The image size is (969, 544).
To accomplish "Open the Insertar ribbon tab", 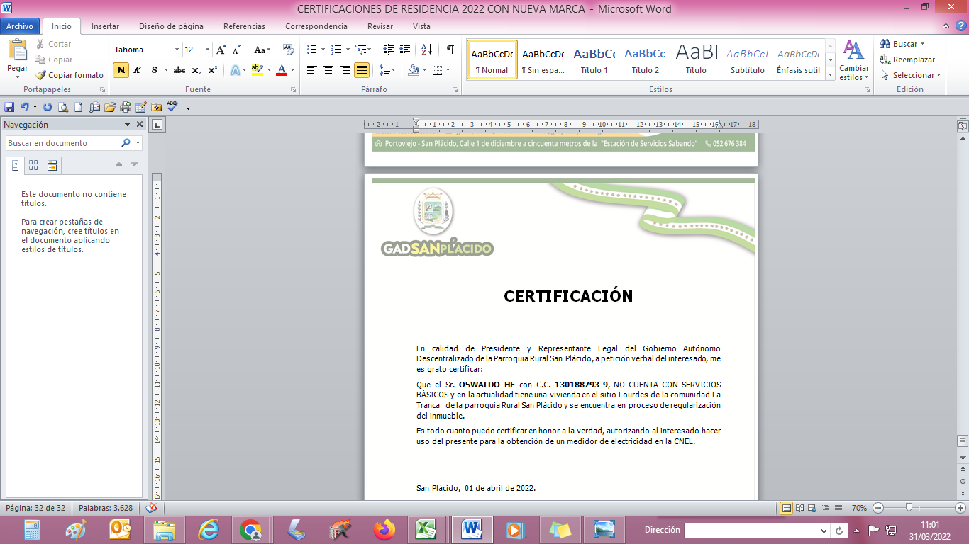I will coord(105,26).
